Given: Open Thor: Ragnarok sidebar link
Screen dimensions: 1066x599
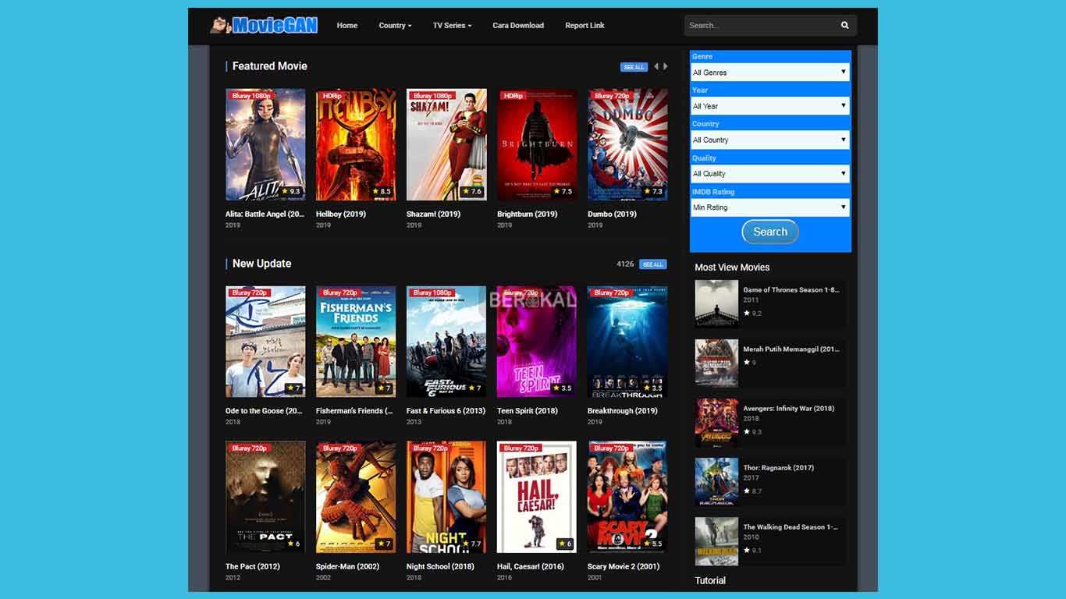Looking at the screenshot, I should point(779,468).
